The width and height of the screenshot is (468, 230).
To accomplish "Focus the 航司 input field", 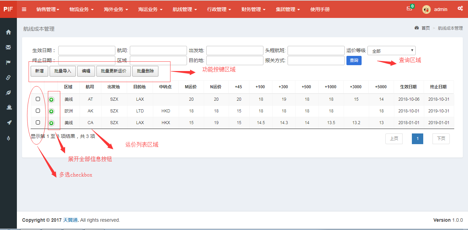I will (x=158, y=51).
